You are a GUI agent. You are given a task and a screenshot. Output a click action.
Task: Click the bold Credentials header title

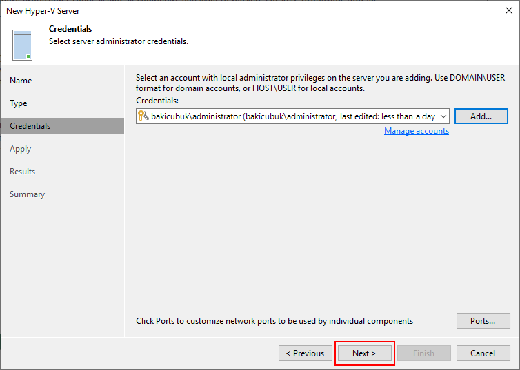[x=70, y=29]
